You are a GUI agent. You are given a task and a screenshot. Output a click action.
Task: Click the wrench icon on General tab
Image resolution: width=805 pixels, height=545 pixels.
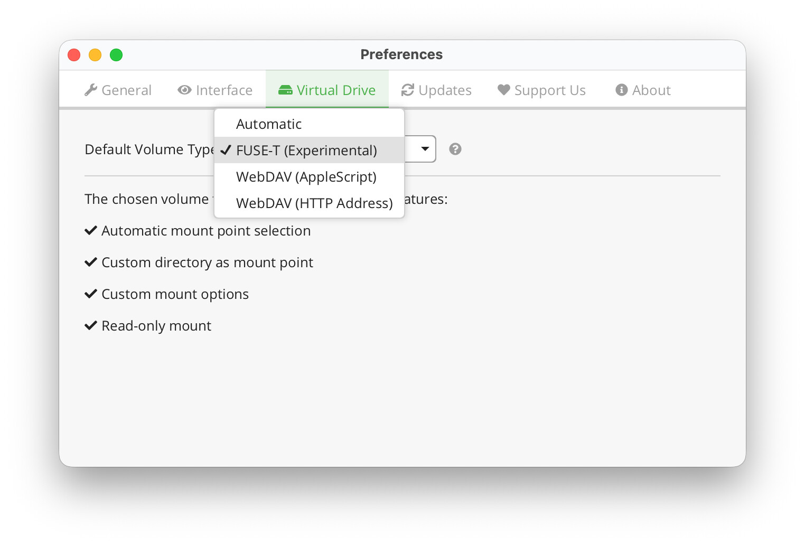coord(91,90)
